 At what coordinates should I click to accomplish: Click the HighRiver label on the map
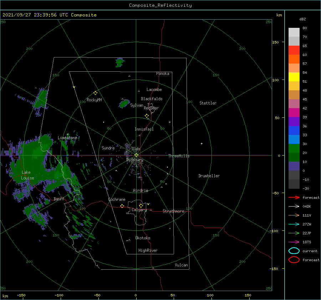pyautogui.click(x=148, y=250)
